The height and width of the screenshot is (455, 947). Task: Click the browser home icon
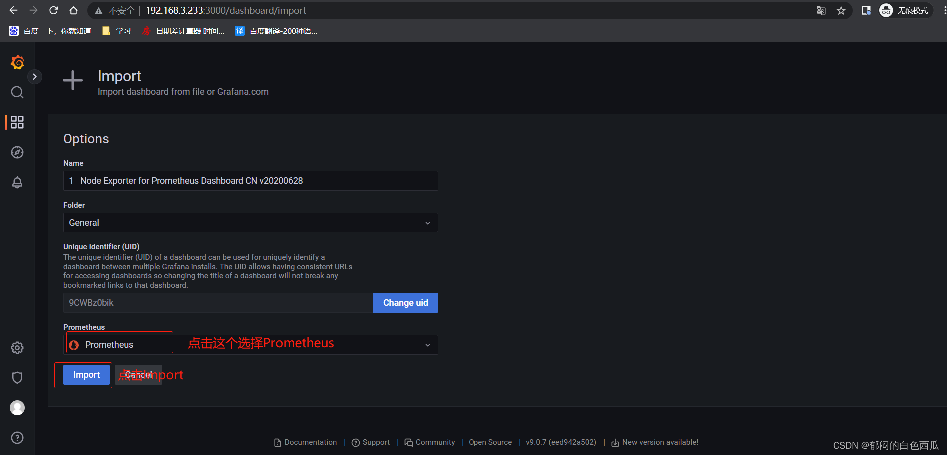pyautogui.click(x=73, y=10)
